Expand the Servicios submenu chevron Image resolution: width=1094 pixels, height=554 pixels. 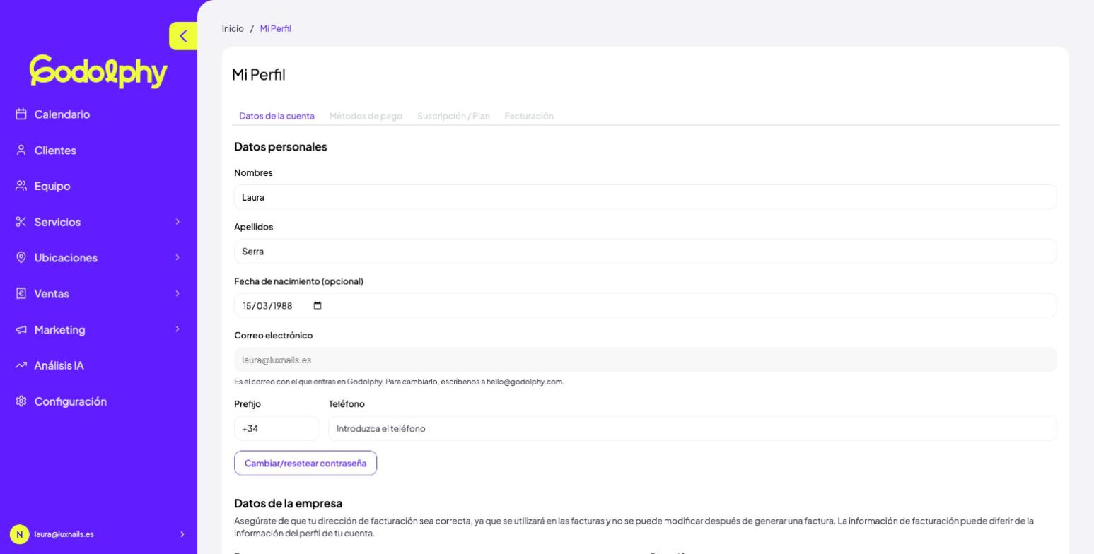tap(178, 222)
